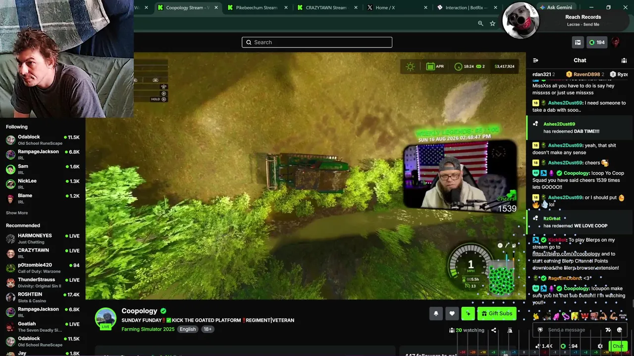Image resolution: width=634 pixels, height=356 pixels.
Task: Switch to the Coopology Stream tab
Action: coord(188,7)
